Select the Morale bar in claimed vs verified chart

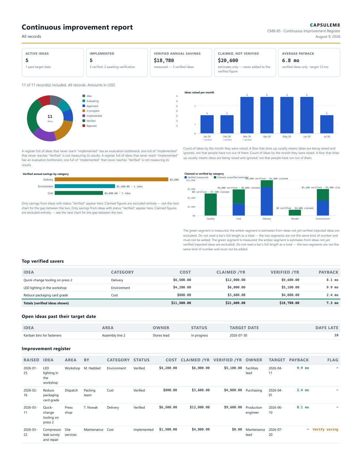295,213
